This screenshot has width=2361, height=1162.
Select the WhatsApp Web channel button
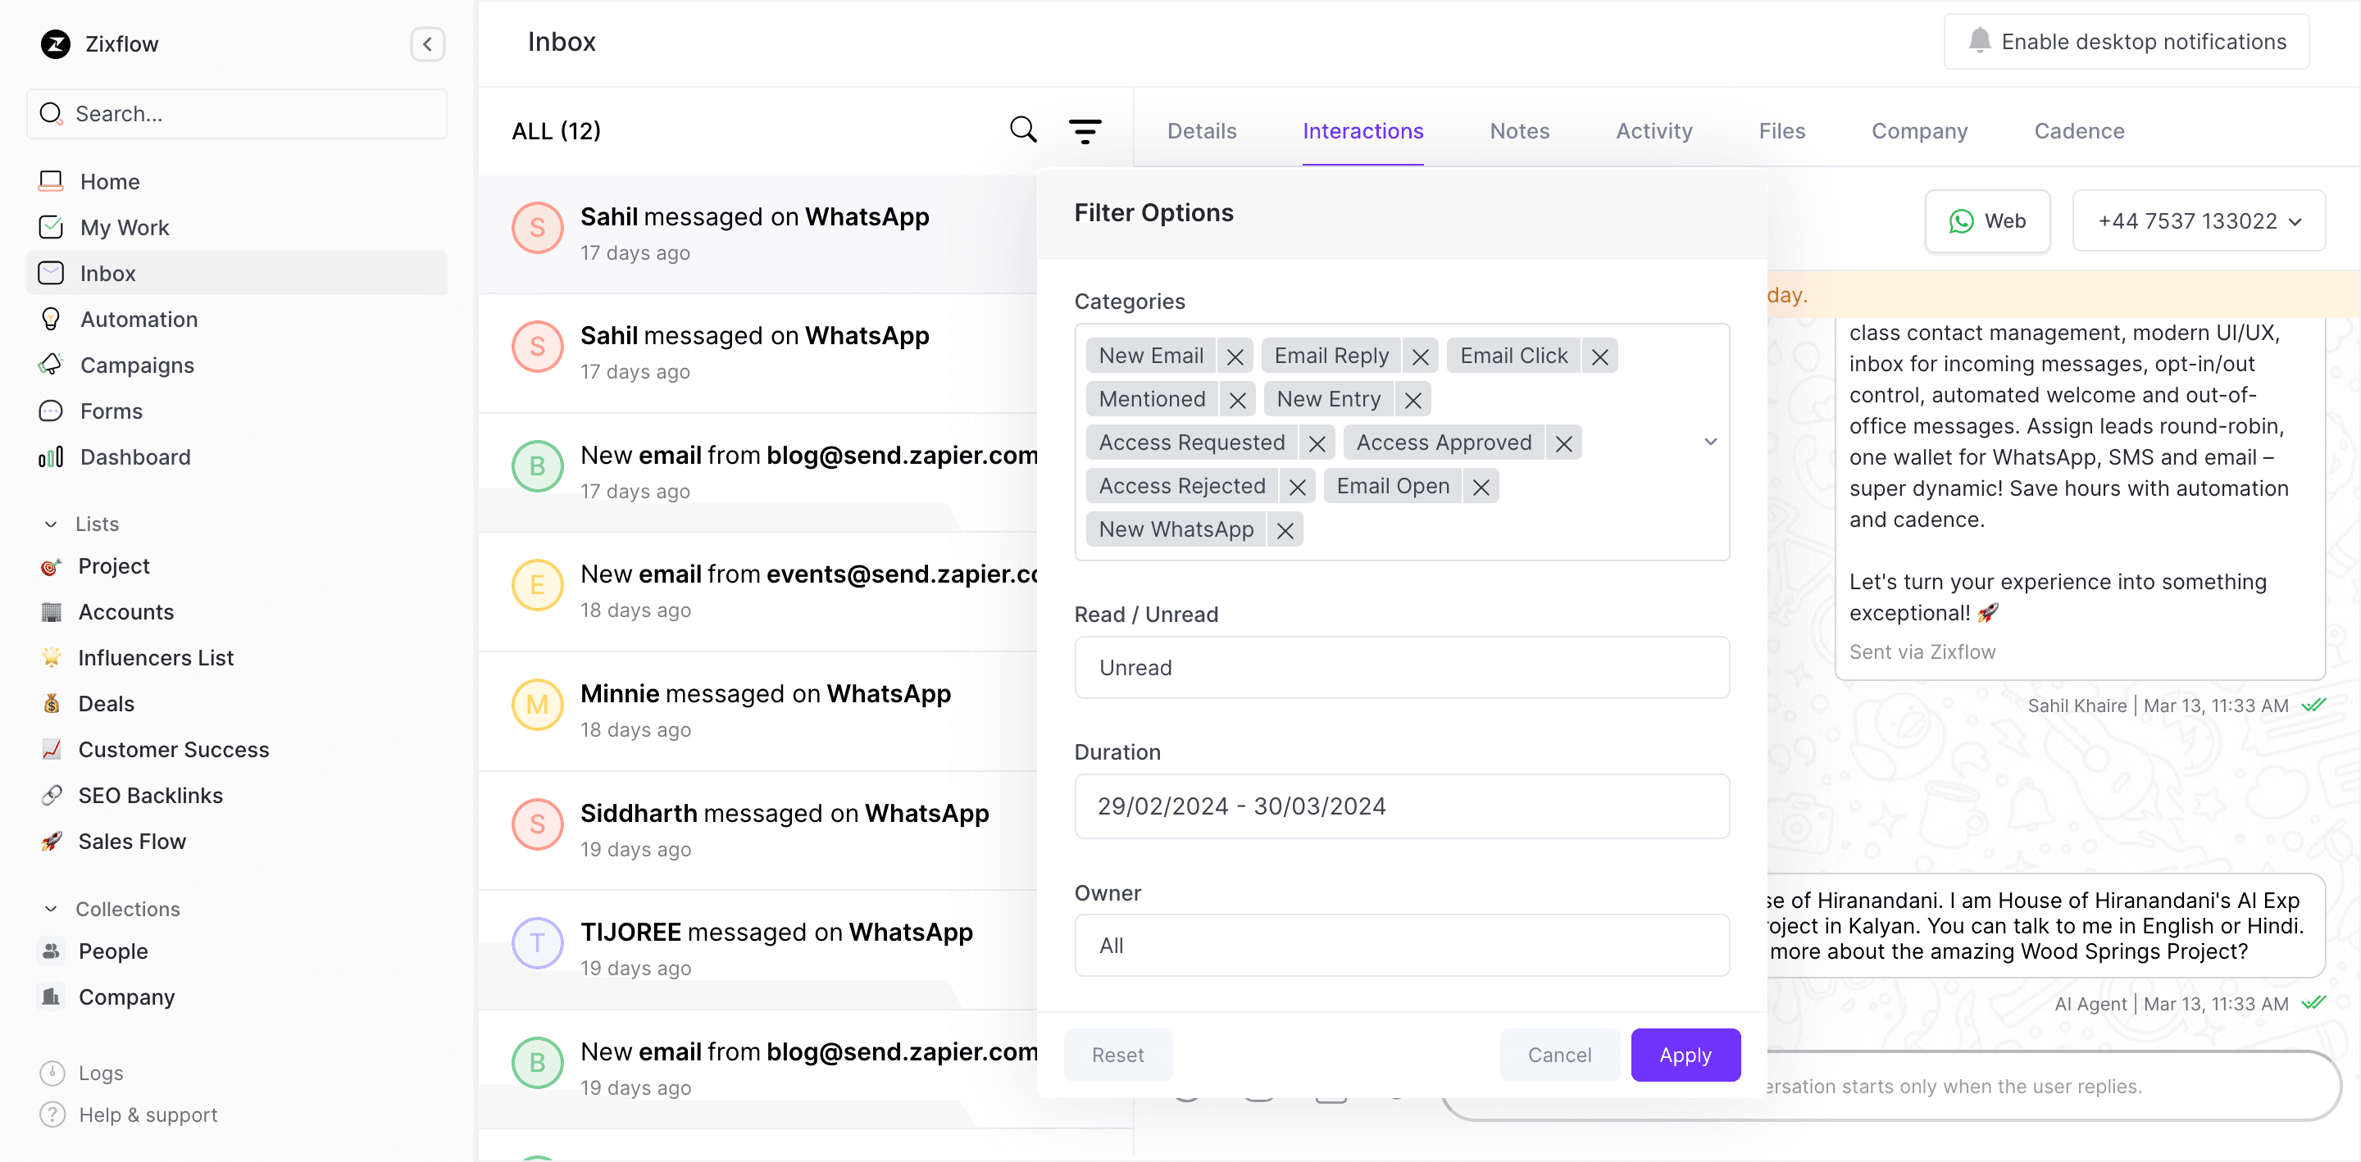1986,221
